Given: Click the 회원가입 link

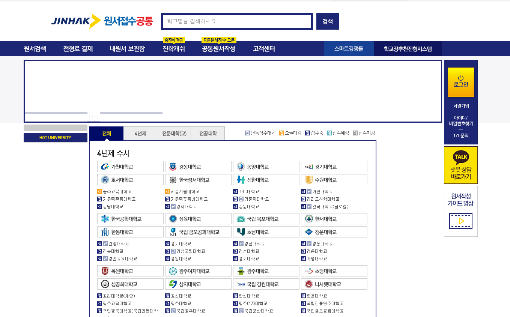Looking at the screenshot, I should pos(461,106).
